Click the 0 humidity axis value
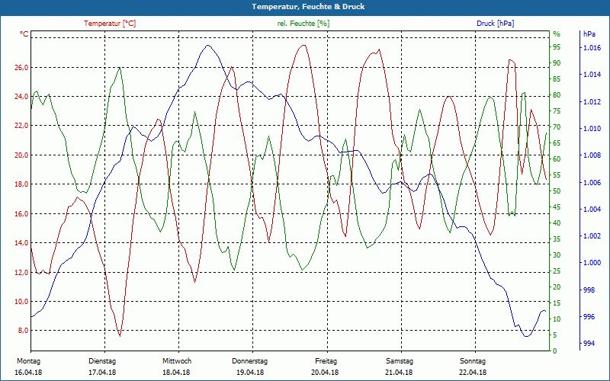The width and height of the screenshot is (610, 381). pos(555,351)
